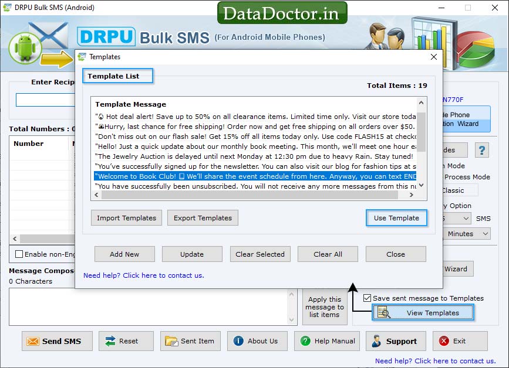Click template list scroll left arrow
509x368 pixels.
coord(96,195)
